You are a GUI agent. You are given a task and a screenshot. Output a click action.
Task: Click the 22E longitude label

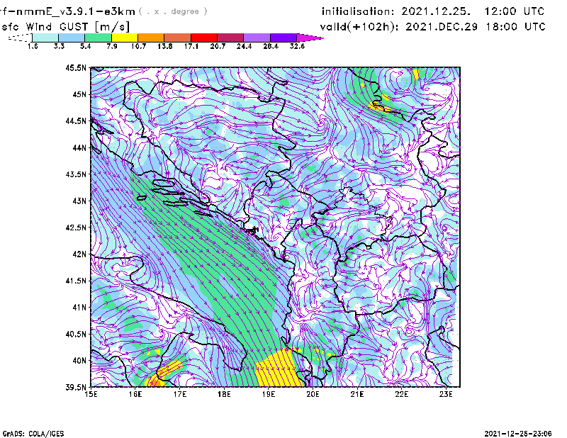[x=402, y=394]
